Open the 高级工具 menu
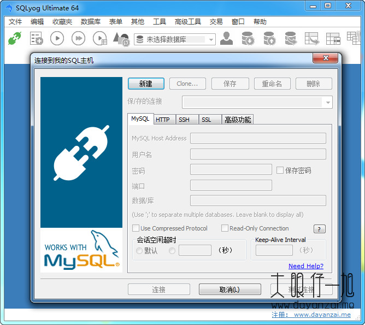365x325 pixels. tap(188, 22)
